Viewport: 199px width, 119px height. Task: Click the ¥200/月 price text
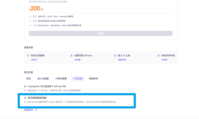coord(36,8)
